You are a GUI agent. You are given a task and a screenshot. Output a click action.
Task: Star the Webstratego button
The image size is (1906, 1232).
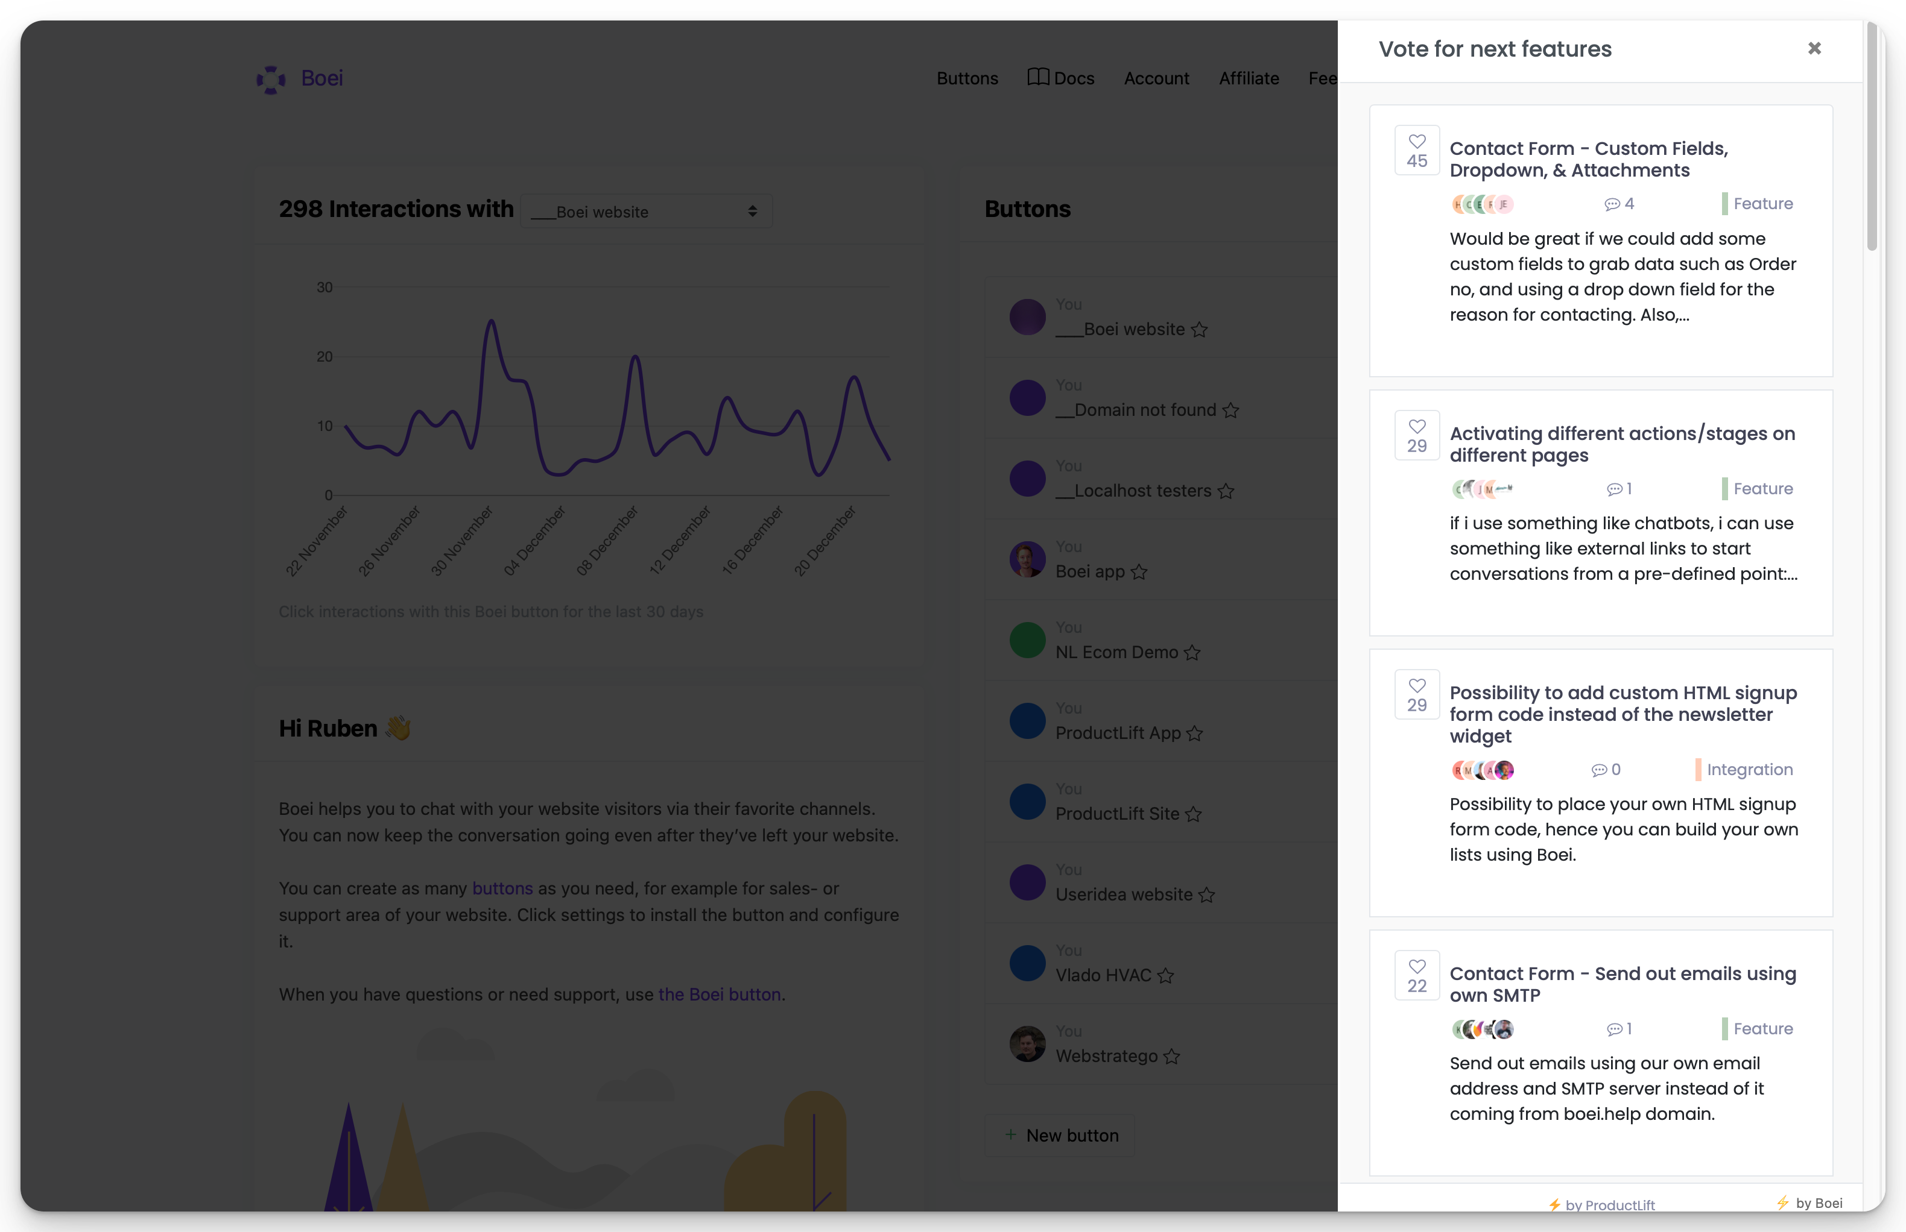click(x=1171, y=1057)
